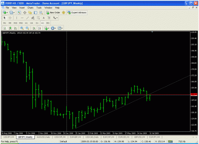This screenshot has height=144, width=199.
Task: Toggle the Data Window crosshair-circle icon
Action: click(25, 12)
